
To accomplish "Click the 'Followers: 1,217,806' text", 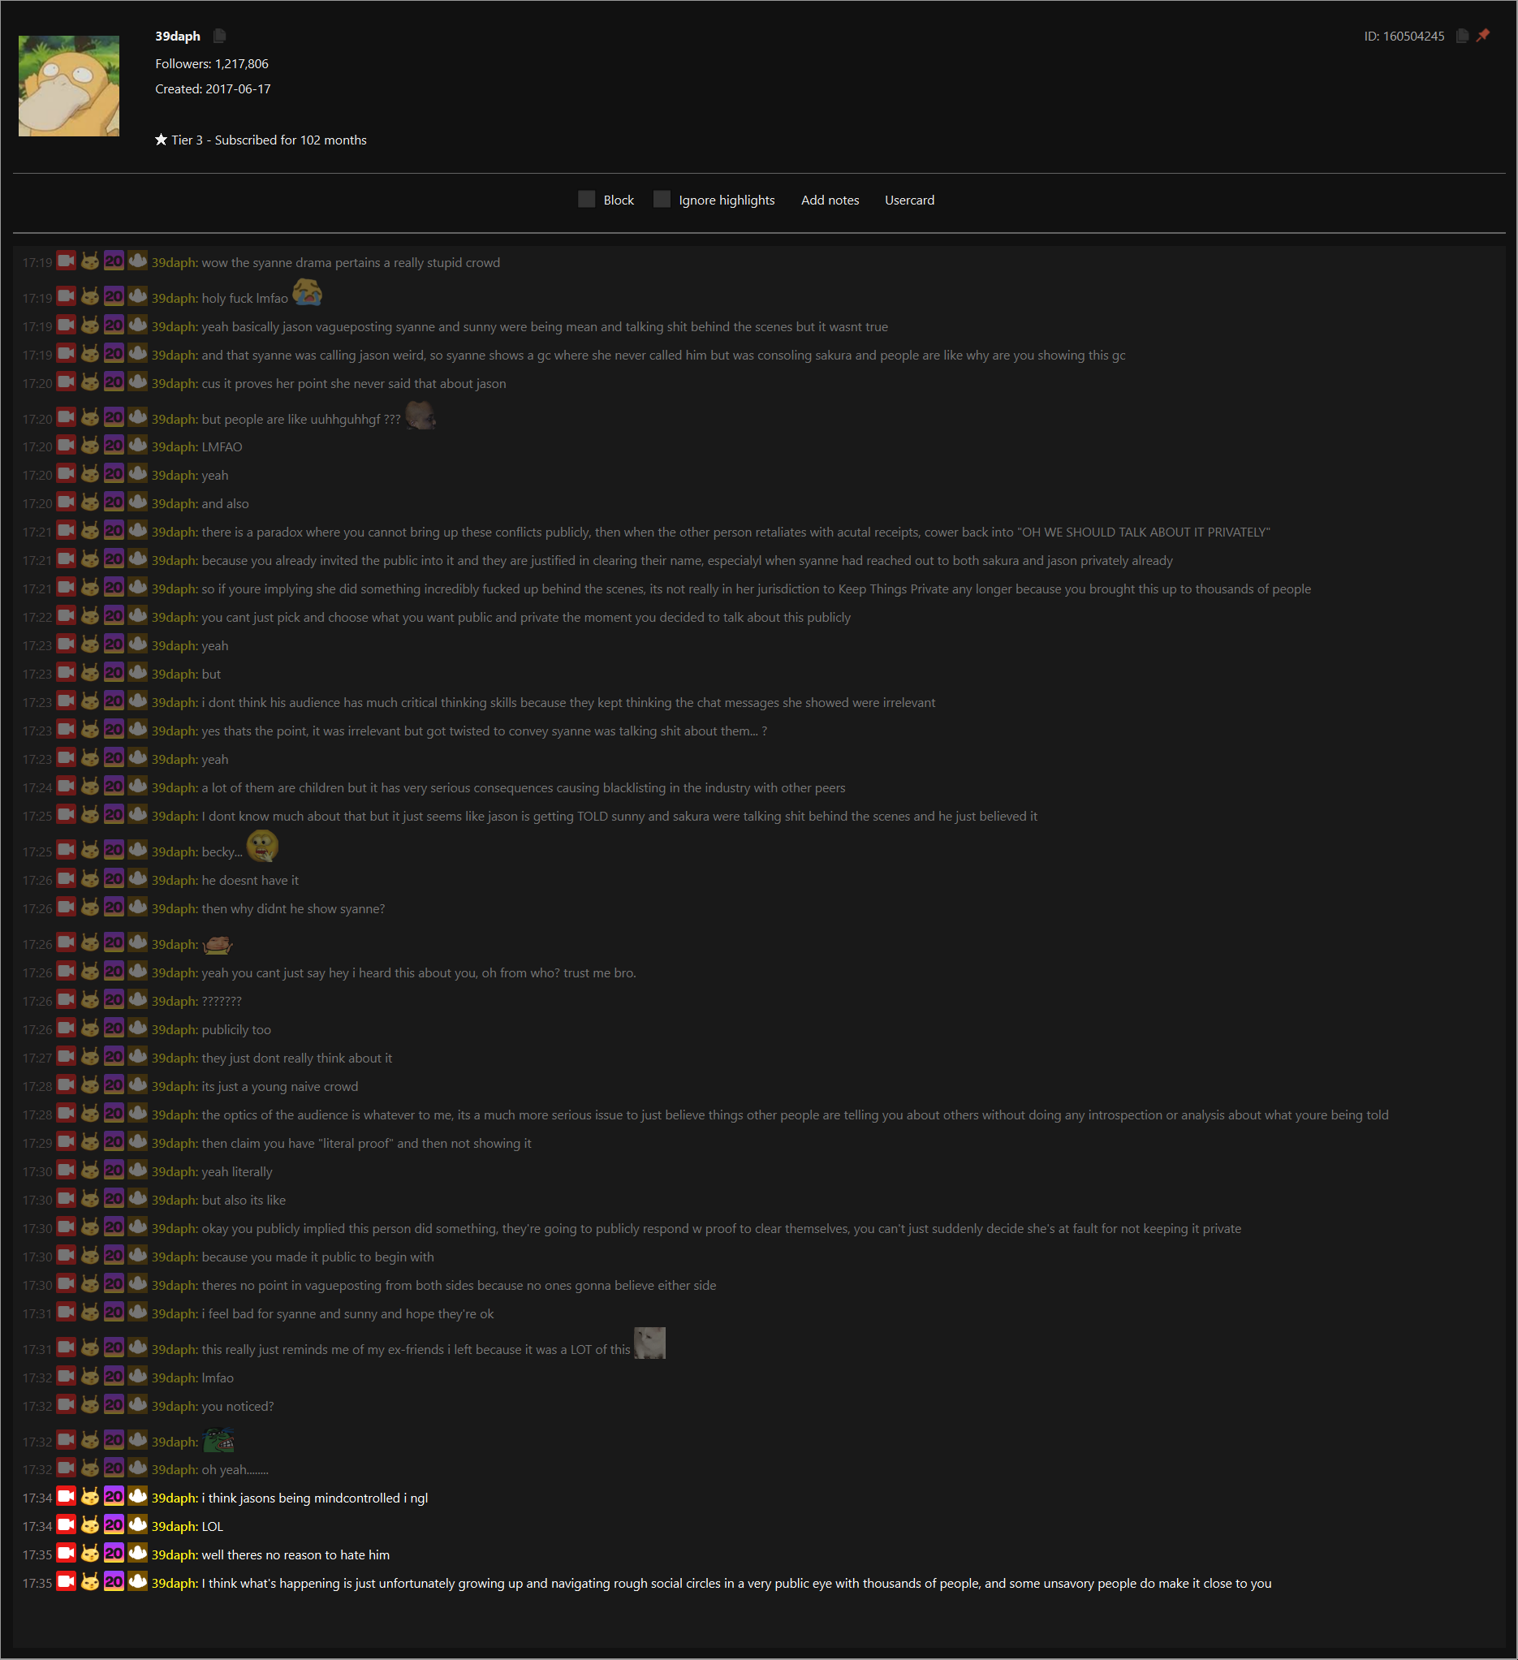I will coord(212,63).
